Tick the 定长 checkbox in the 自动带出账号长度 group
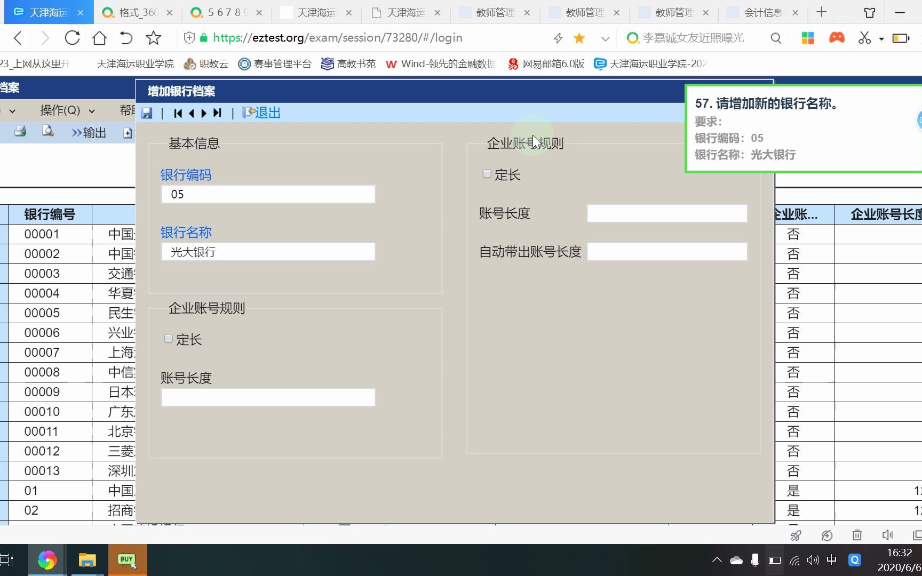922x576 pixels. (487, 174)
